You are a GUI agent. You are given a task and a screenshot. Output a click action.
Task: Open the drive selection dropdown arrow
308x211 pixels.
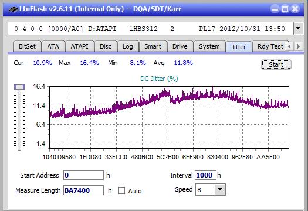click(x=299, y=29)
